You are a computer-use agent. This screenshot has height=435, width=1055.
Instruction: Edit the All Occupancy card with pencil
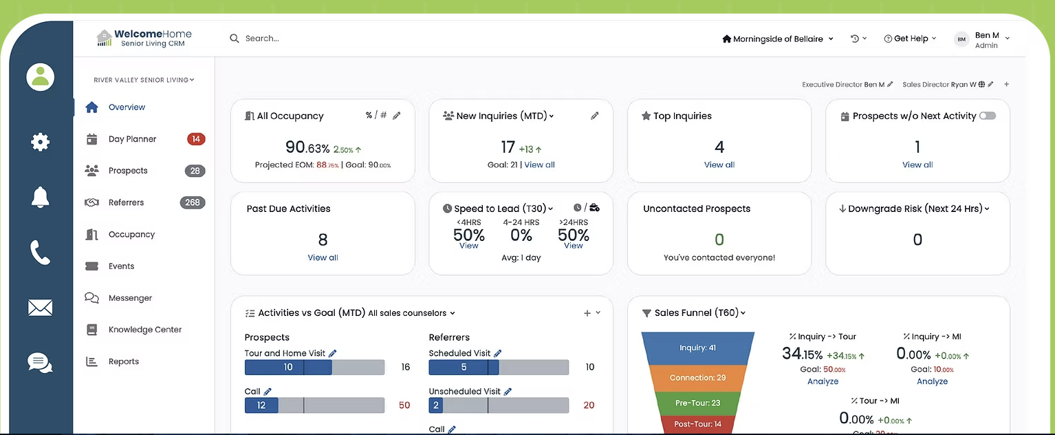coord(397,116)
